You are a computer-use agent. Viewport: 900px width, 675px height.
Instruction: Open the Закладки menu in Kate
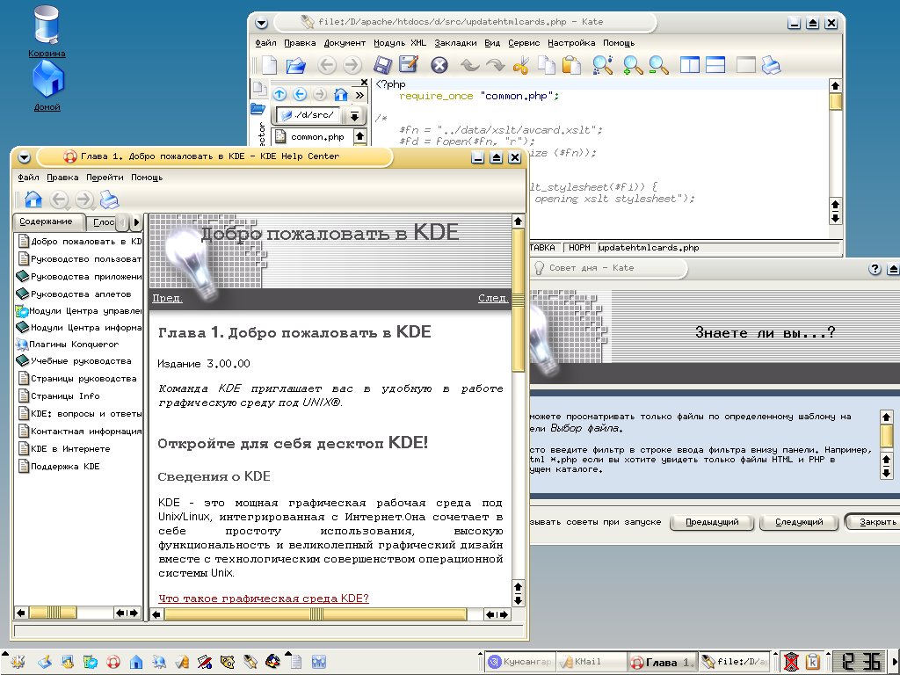pos(455,43)
